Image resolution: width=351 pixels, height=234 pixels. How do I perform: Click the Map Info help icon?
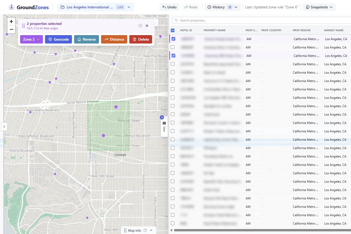[145, 231]
